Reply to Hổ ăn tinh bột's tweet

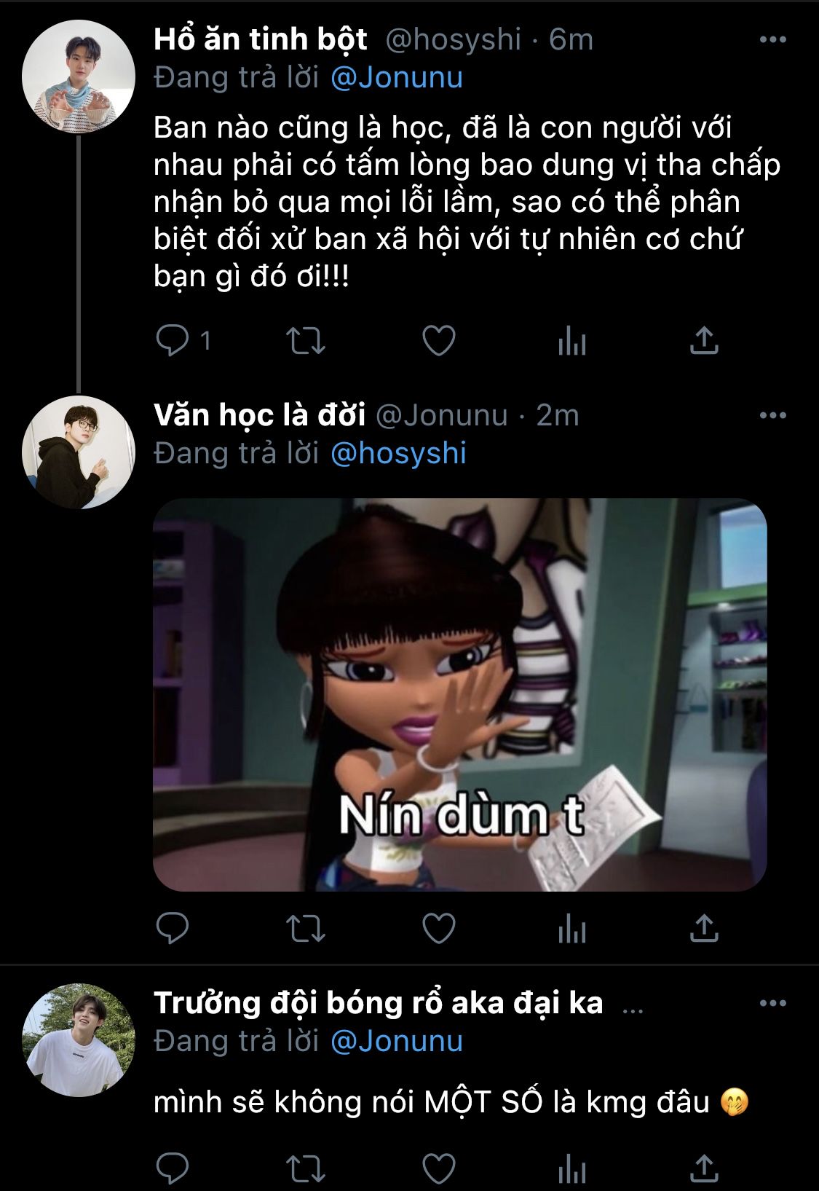173,340
